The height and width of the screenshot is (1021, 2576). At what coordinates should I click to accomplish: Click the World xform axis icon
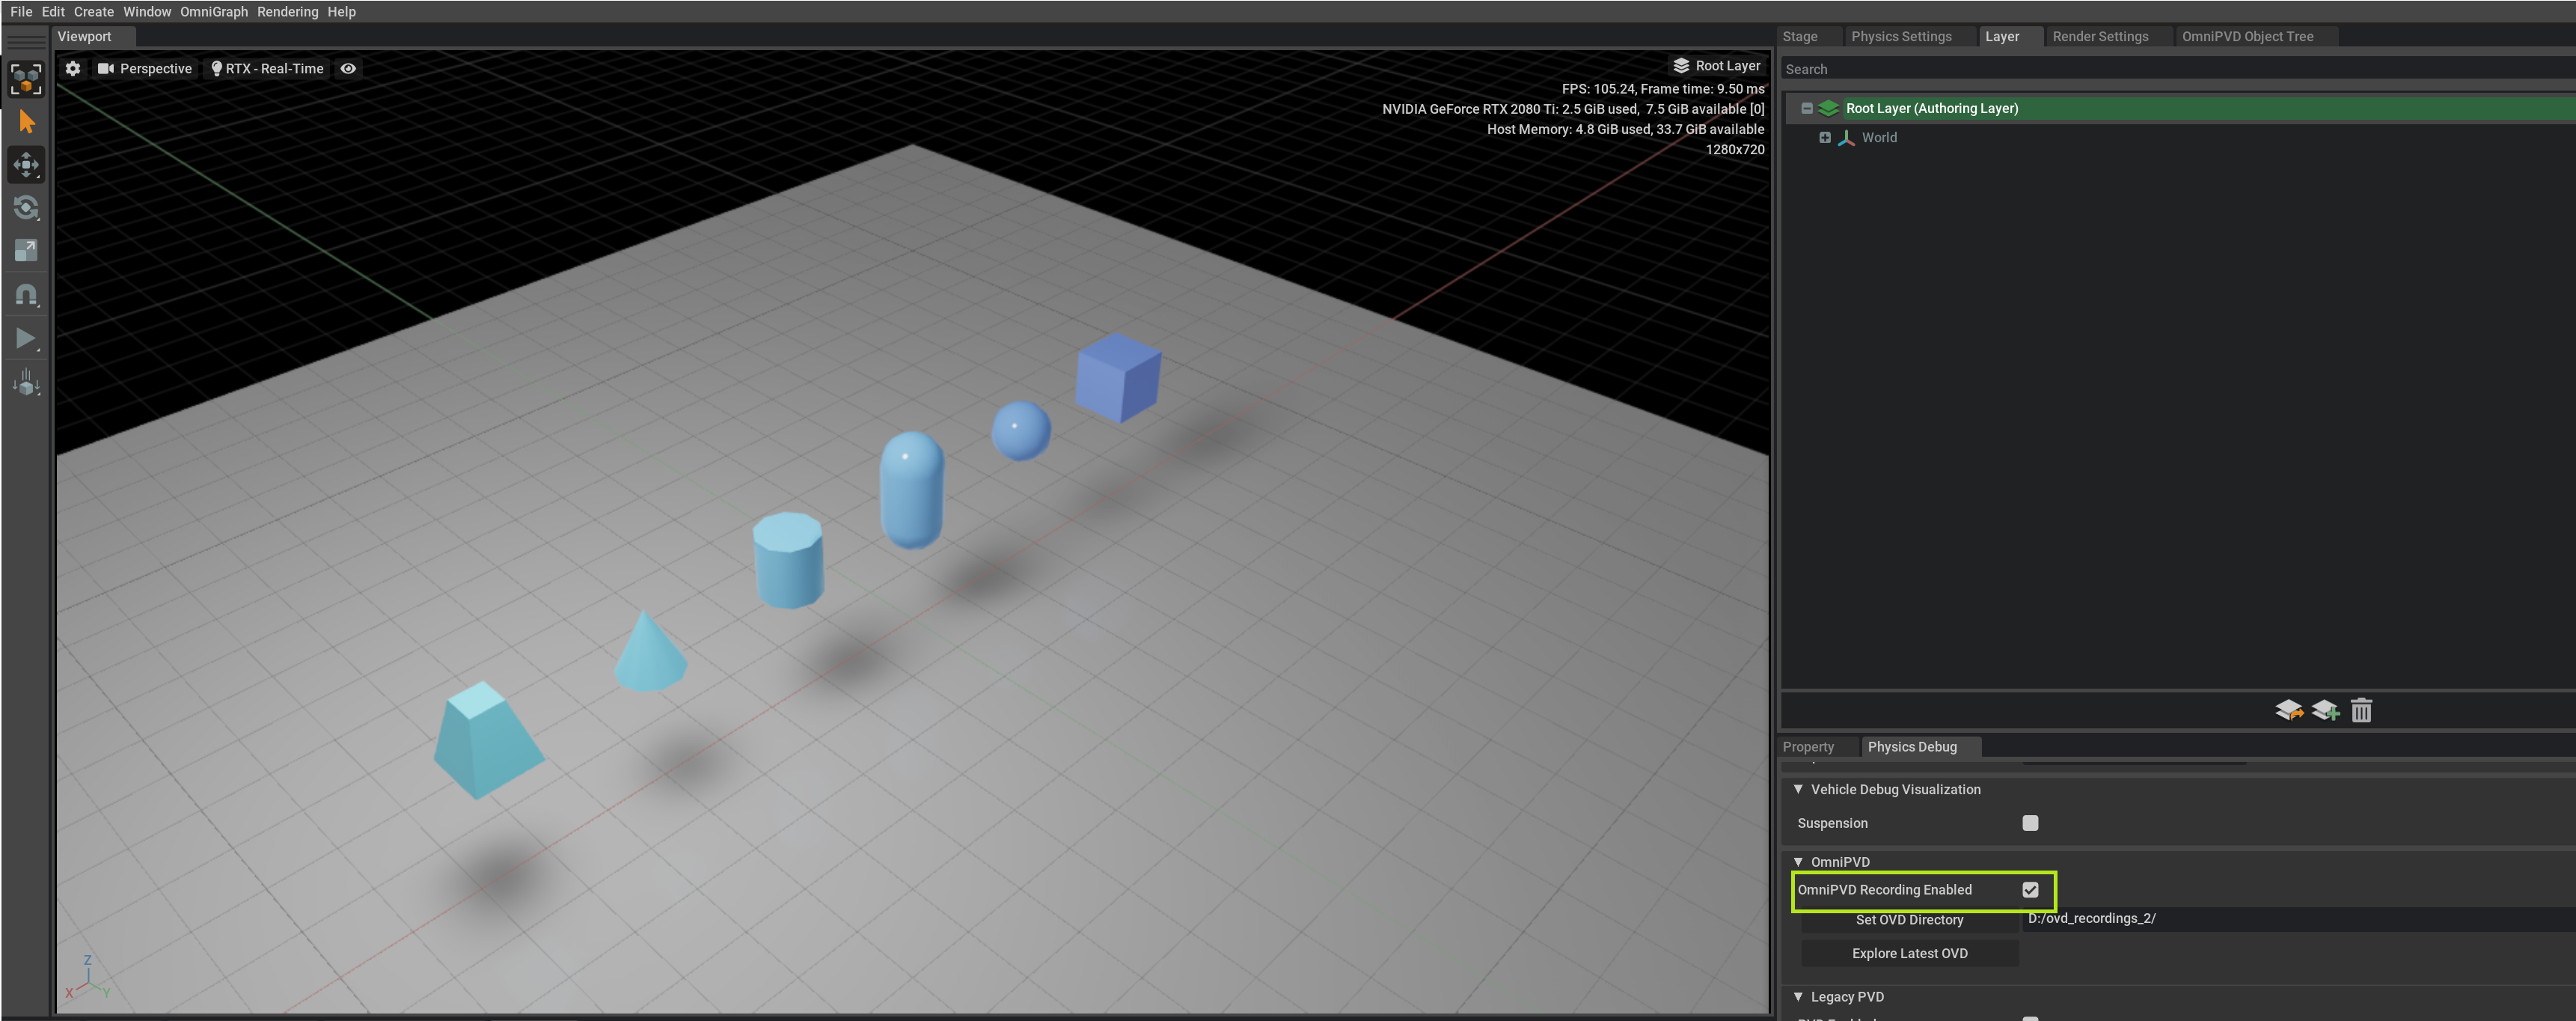[1846, 138]
